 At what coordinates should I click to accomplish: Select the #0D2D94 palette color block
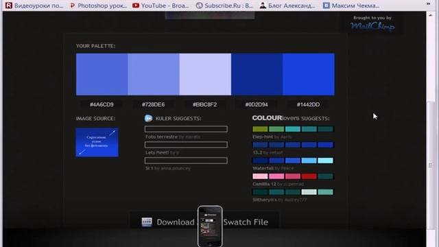(x=257, y=74)
